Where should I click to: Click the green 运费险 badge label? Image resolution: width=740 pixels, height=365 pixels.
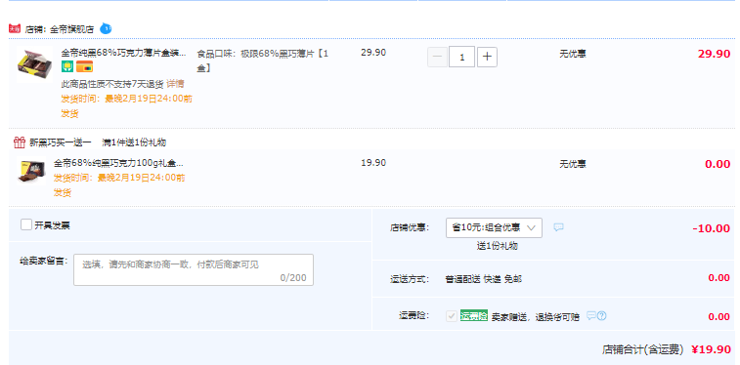click(x=474, y=315)
